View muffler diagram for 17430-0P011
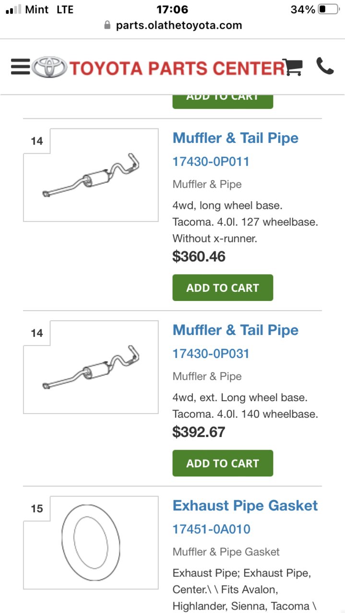The width and height of the screenshot is (345, 613). [91, 175]
